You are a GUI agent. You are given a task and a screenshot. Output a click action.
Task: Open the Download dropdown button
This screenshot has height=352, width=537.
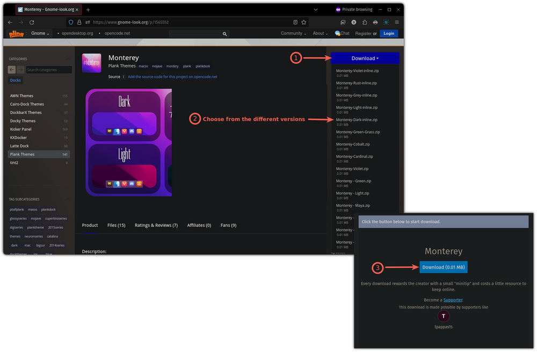point(365,57)
